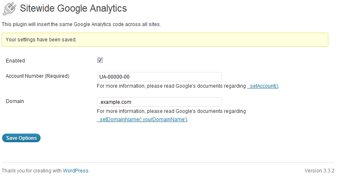Click the Version 3.3.2 footer text
Screen dimensions: 337x177
(x=319, y=171)
